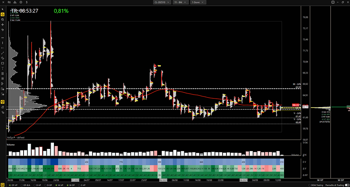This screenshot has width=350, height=187.
Task: Click the X icon at top-left toolbar
Action: pyautogui.click(x=3, y=2)
